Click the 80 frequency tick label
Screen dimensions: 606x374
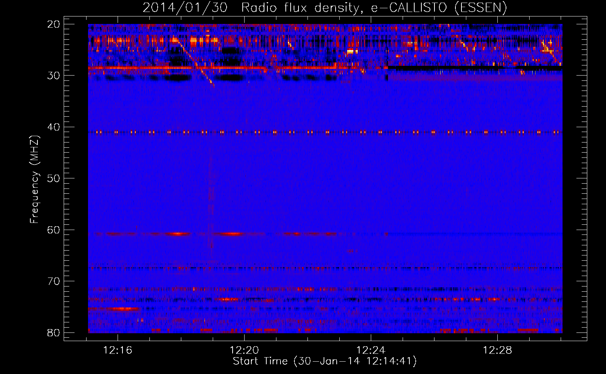54,333
